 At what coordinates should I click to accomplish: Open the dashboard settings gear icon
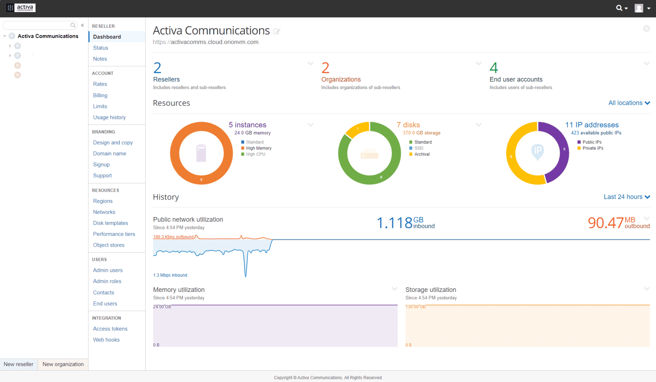coord(647,29)
